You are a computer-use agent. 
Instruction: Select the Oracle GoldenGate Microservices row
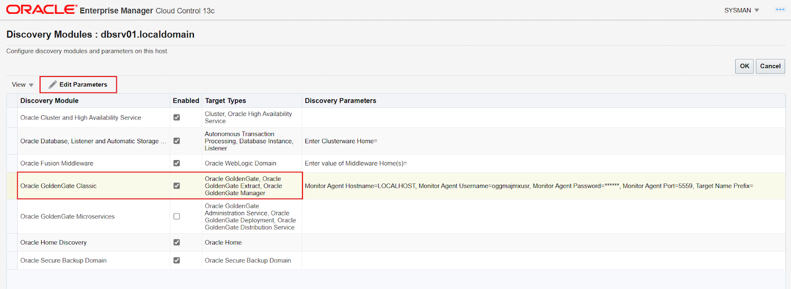[396, 216]
